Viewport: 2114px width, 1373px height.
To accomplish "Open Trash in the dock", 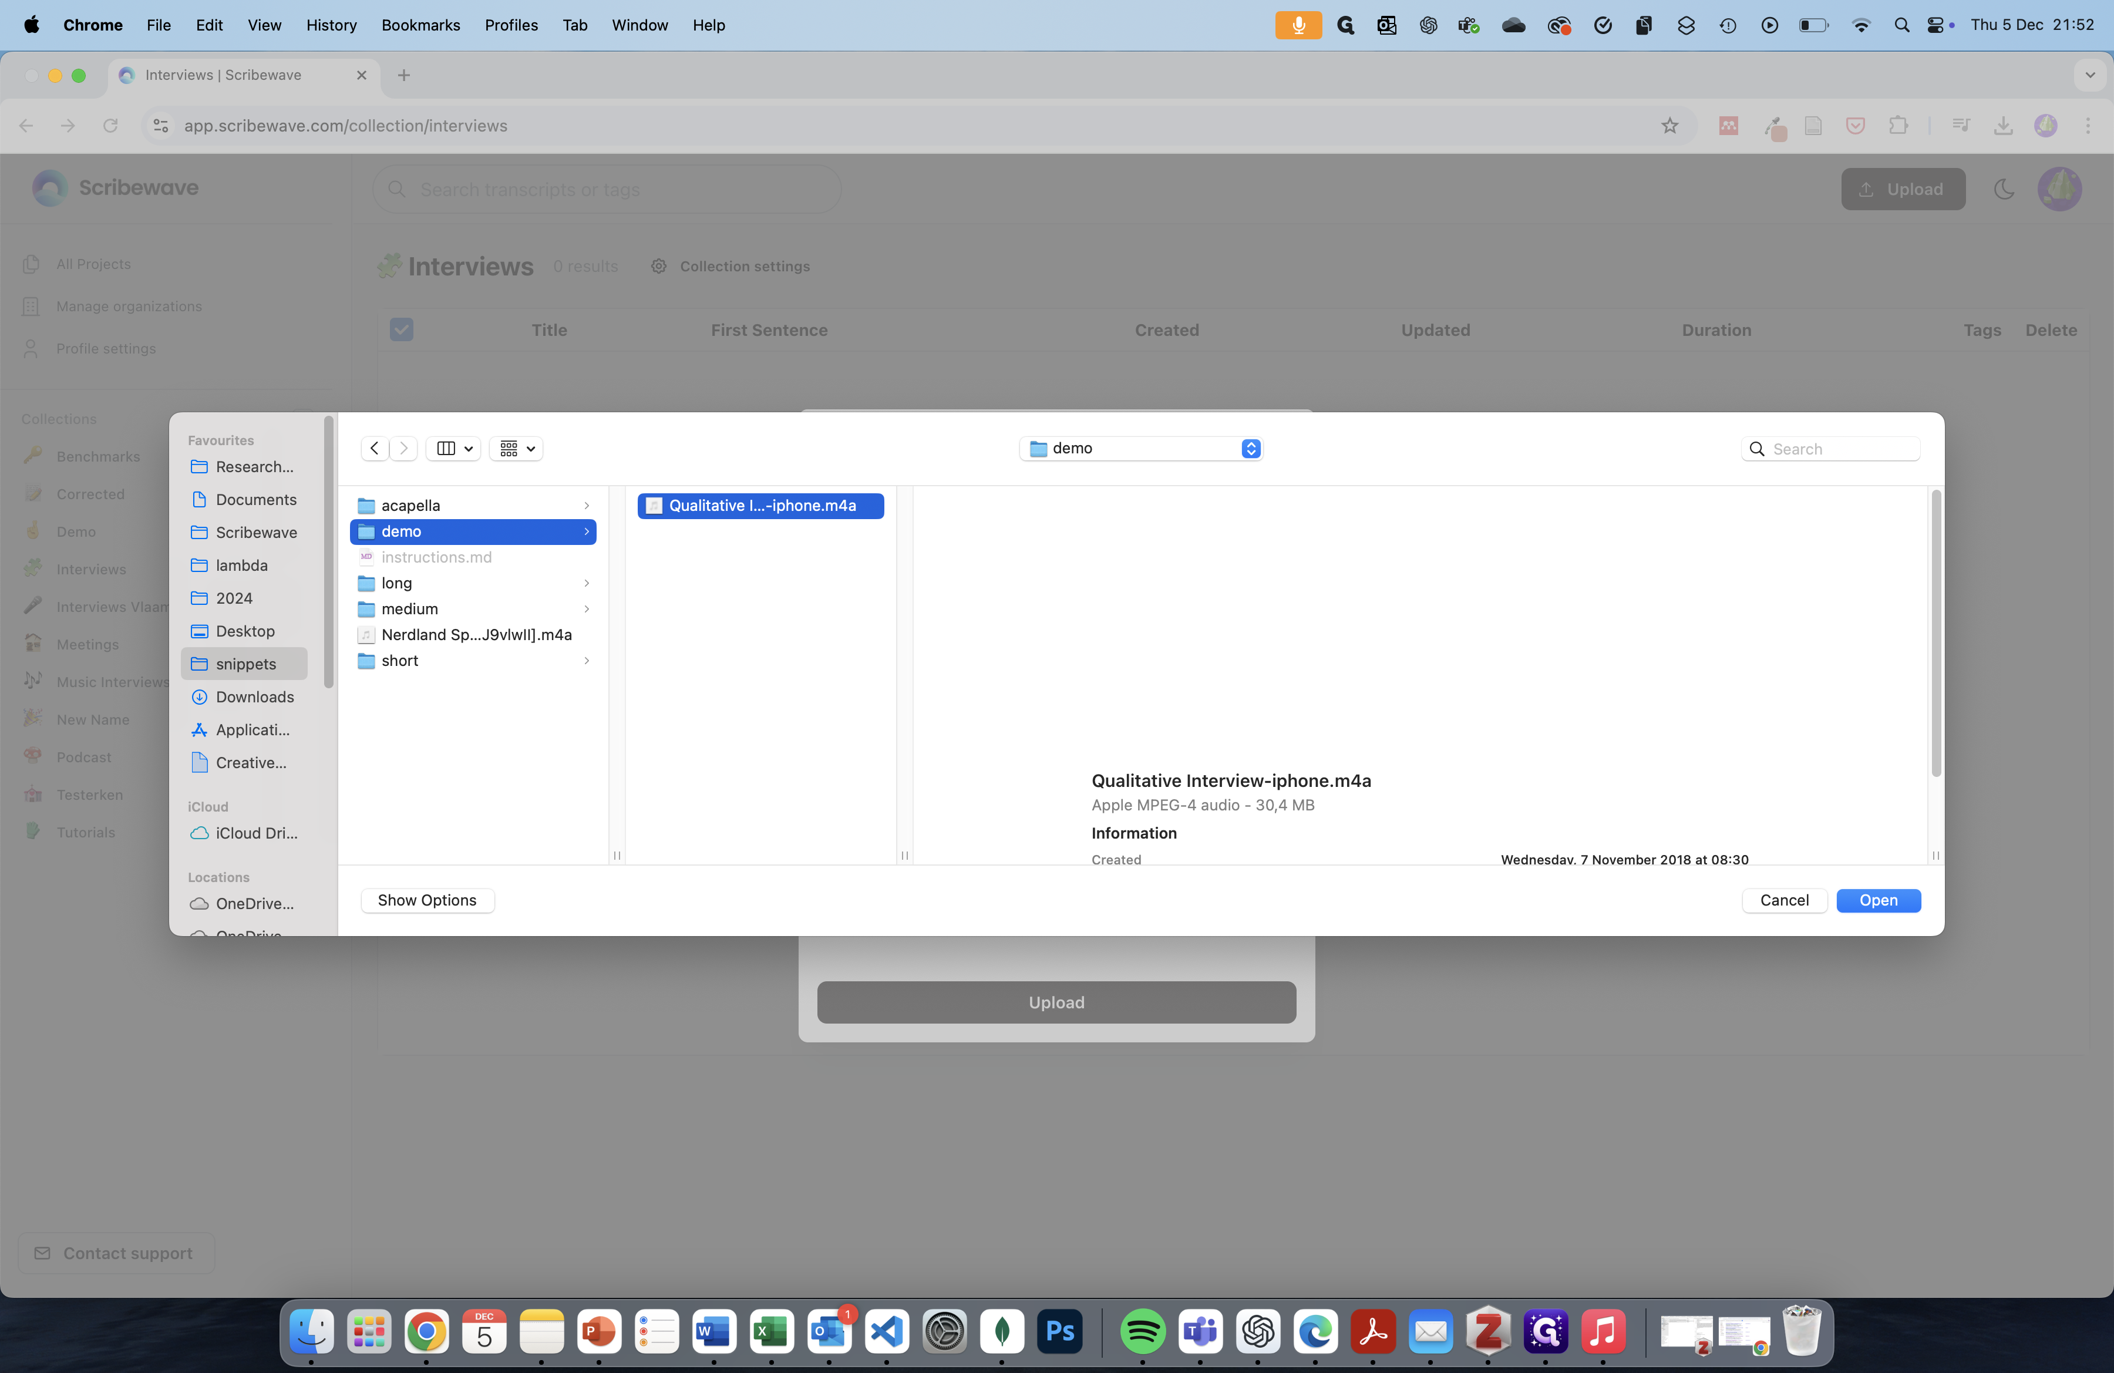I will pyautogui.click(x=1802, y=1330).
